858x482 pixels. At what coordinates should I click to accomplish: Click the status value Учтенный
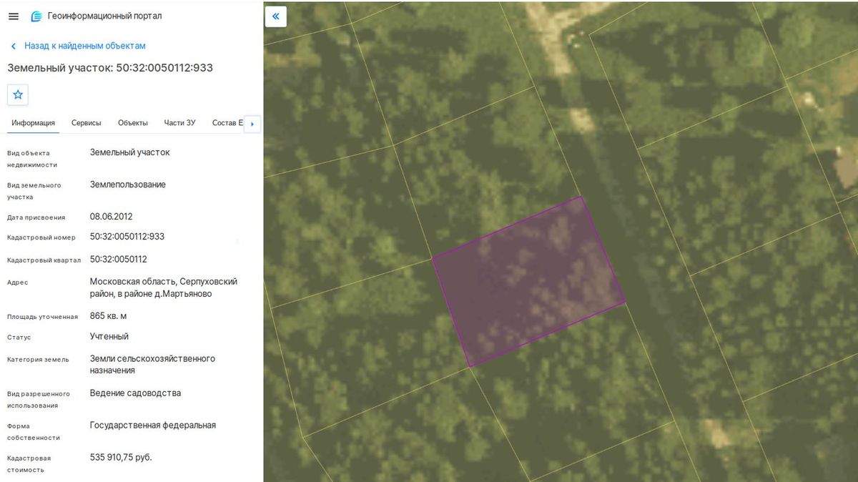pos(109,337)
